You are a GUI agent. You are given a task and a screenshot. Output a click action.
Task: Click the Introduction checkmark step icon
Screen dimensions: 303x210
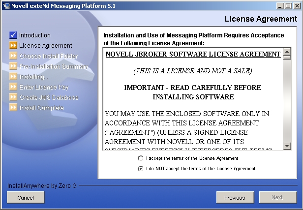(x=13, y=35)
